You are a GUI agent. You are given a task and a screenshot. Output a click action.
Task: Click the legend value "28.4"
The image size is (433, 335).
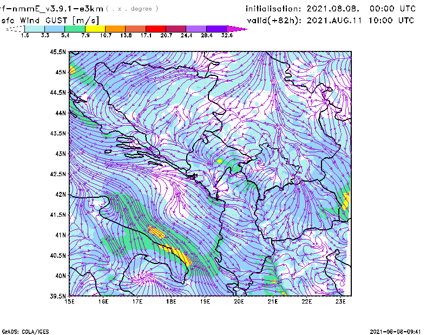[x=207, y=35]
